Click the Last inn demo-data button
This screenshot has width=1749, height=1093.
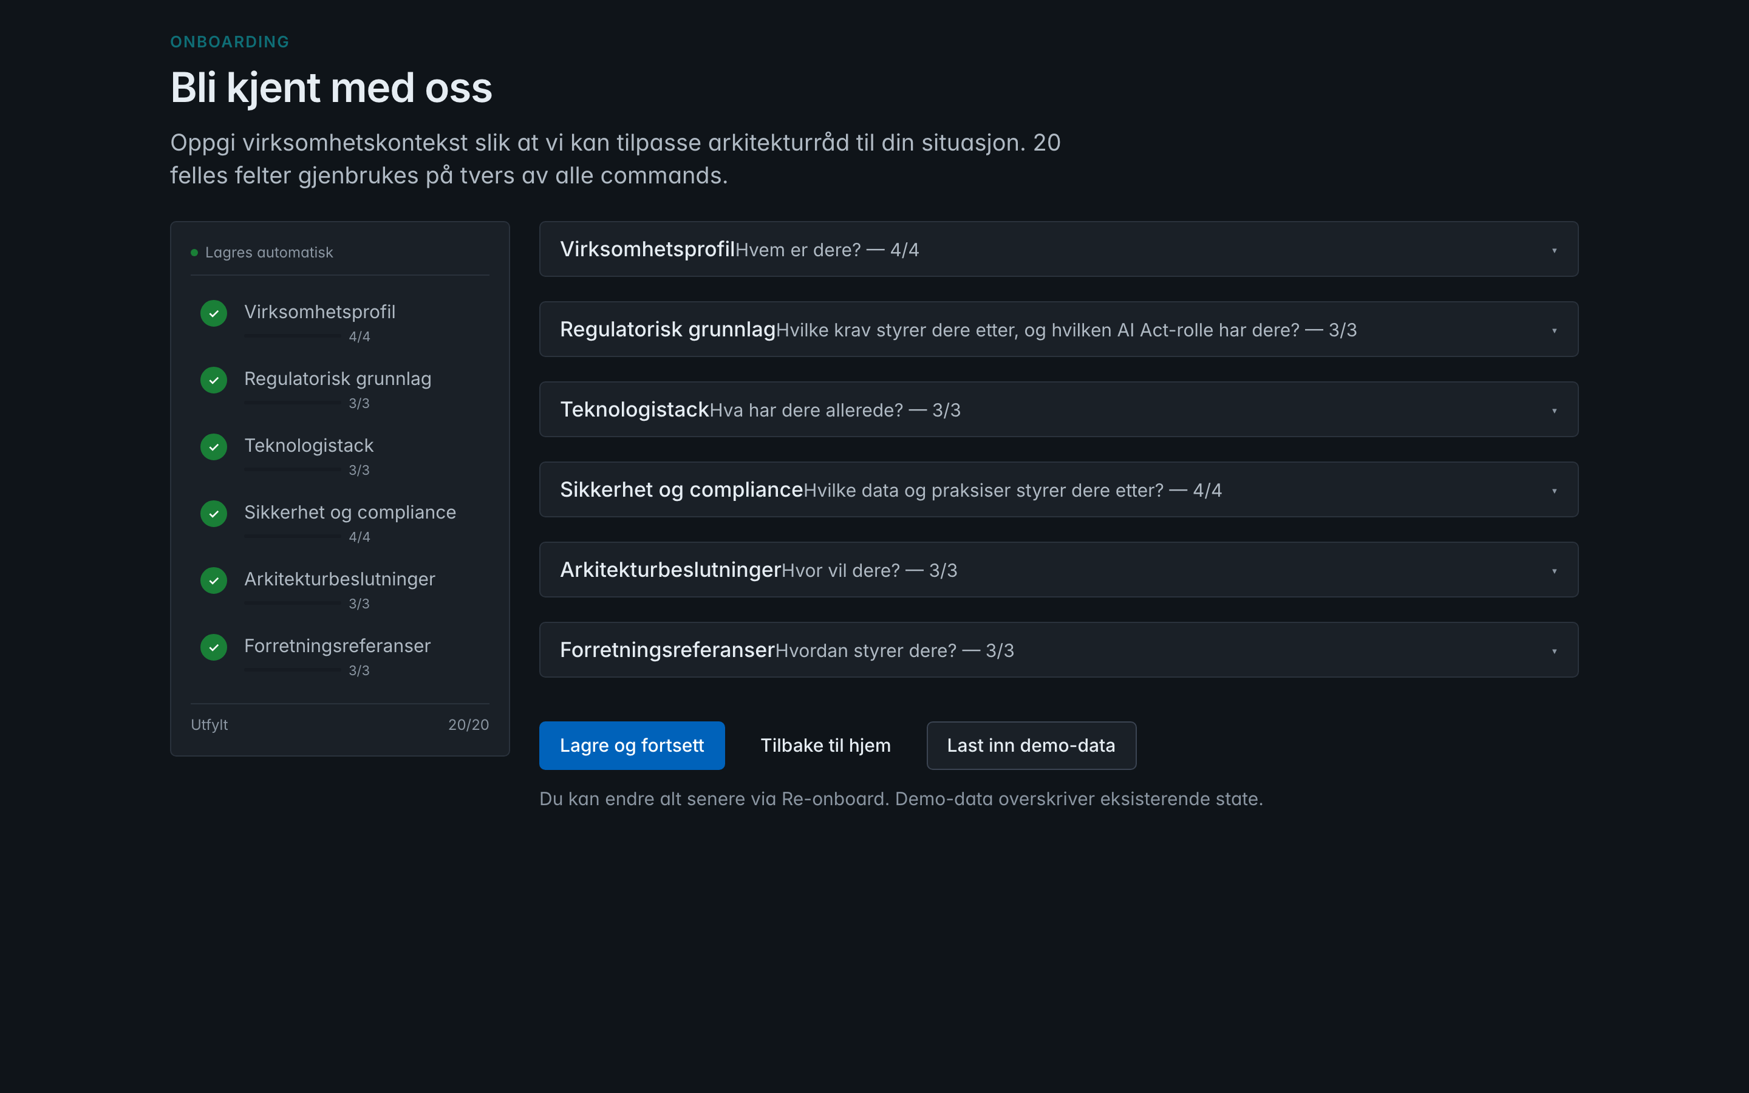1031,745
